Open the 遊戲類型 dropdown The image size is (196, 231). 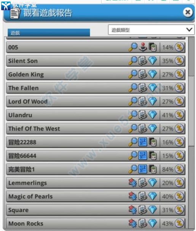point(151,30)
